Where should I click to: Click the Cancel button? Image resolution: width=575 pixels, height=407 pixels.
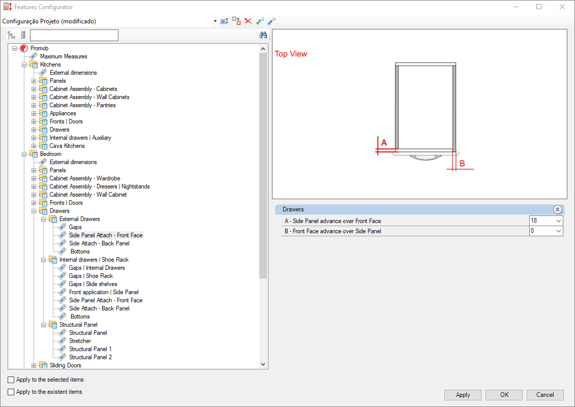coord(545,394)
